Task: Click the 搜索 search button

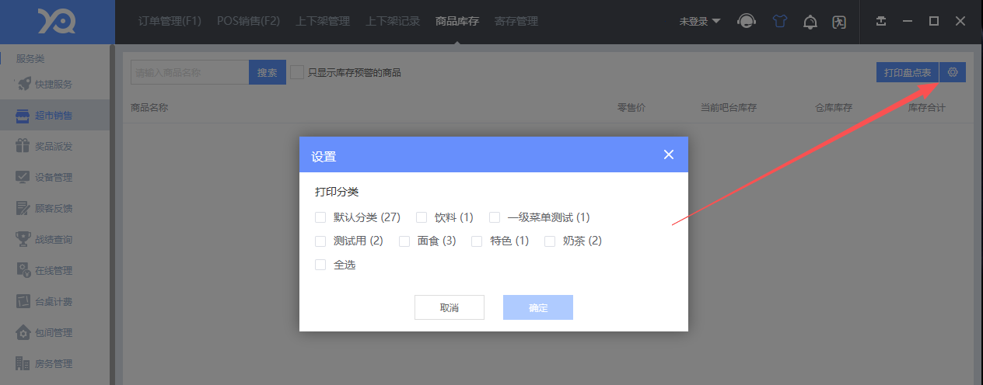Action: click(x=268, y=72)
